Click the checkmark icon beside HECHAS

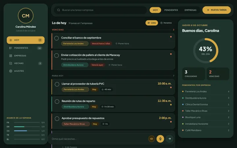point(11,63)
